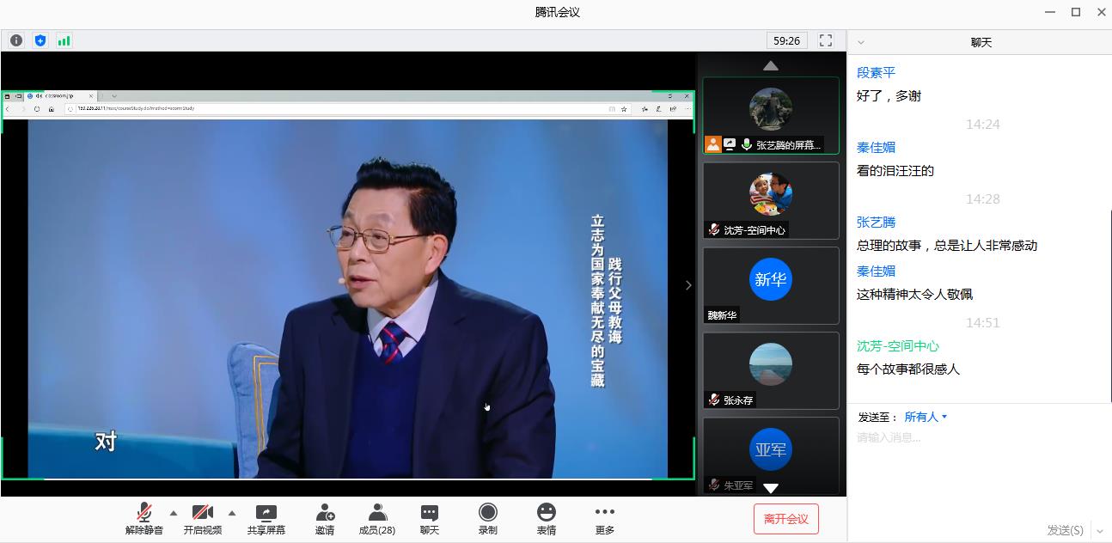Start sharing with 共享屏幕
Screen dimensions: 1112x543
pos(266,519)
